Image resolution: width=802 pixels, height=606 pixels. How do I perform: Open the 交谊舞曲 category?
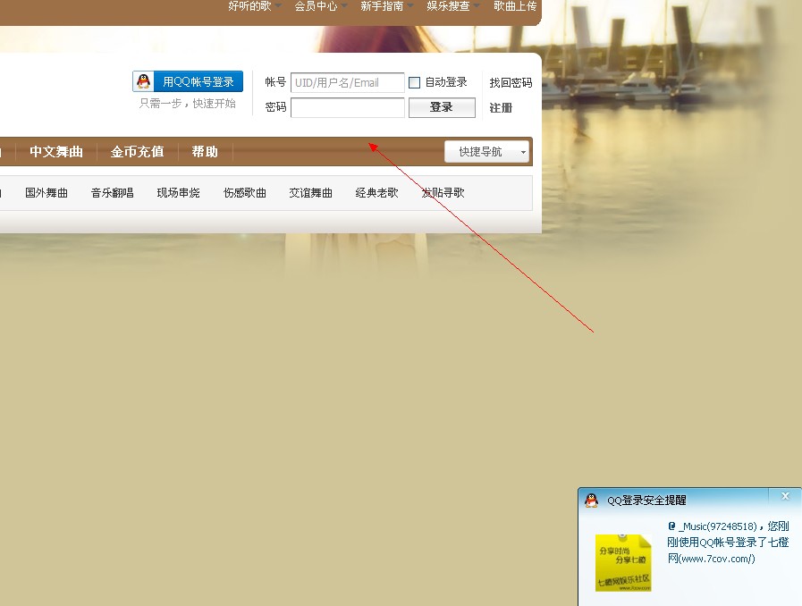coord(310,193)
